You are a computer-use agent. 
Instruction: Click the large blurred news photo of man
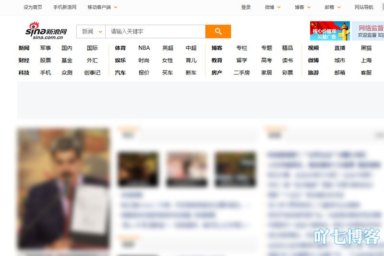tap(63, 188)
